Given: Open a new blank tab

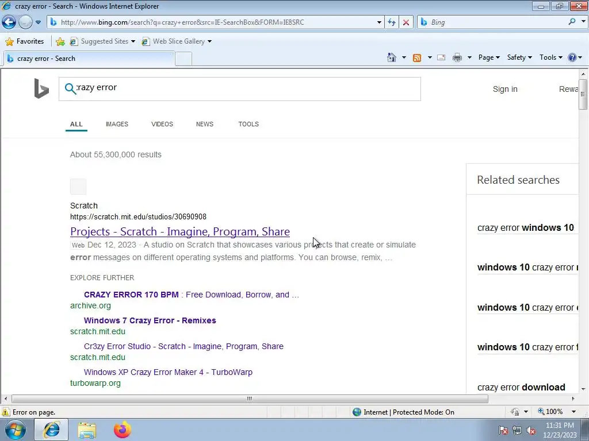Looking at the screenshot, I should pyautogui.click(x=183, y=59).
